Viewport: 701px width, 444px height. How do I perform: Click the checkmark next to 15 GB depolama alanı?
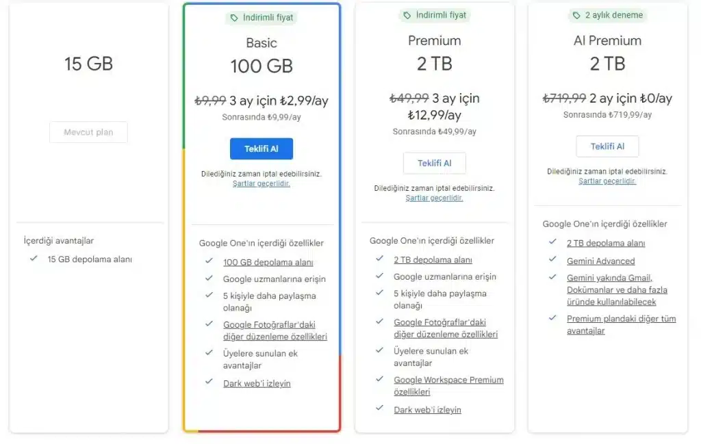pyautogui.click(x=34, y=258)
